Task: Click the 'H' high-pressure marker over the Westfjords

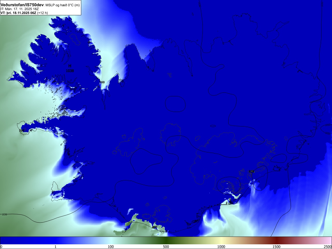Action: pyautogui.click(x=70, y=66)
